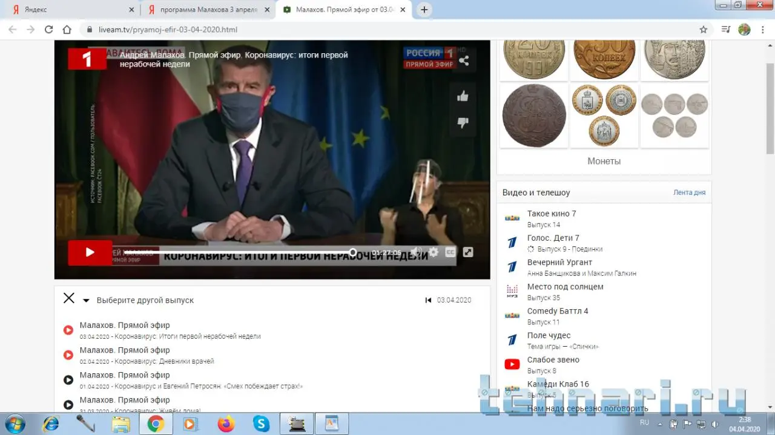Click the system tray volume icon
Image resolution: width=775 pixels, height=435 pixels.
(x=715, y=424)
